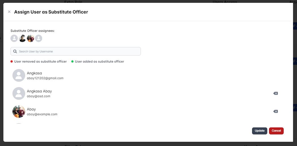
Task: Focus the Search User by Username field
Action: click(x=76, y=51)
